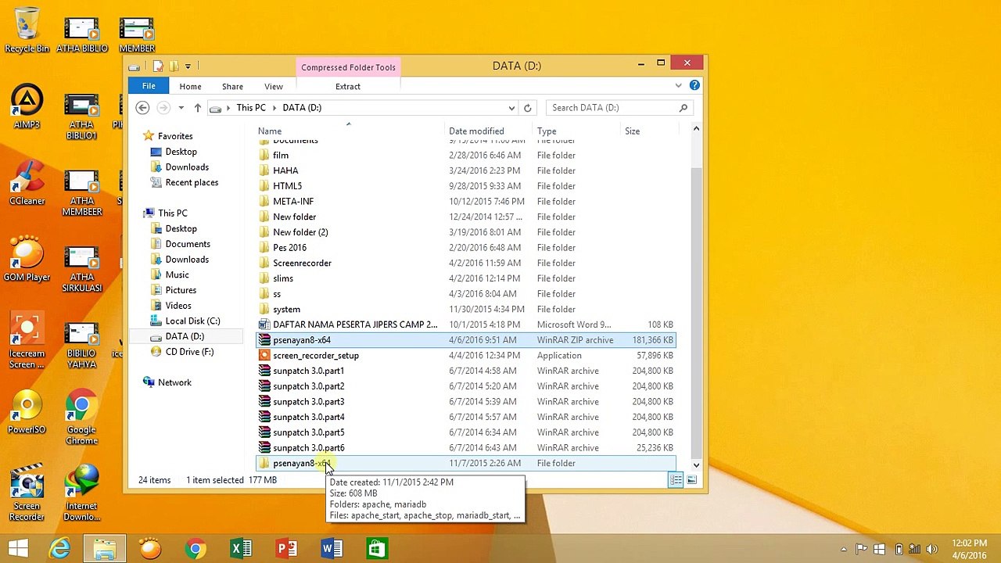Expand the ribbon with the chevron
This screenshot has width=1001, height=563.
click(x=678, y=85)
